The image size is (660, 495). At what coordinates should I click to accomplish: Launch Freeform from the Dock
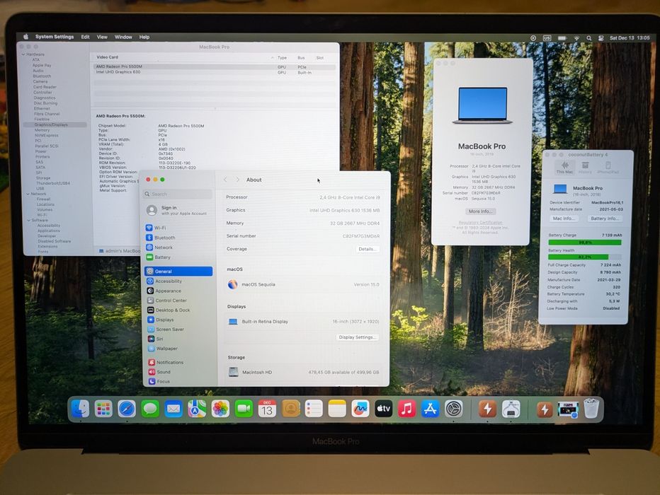[360, 409]
